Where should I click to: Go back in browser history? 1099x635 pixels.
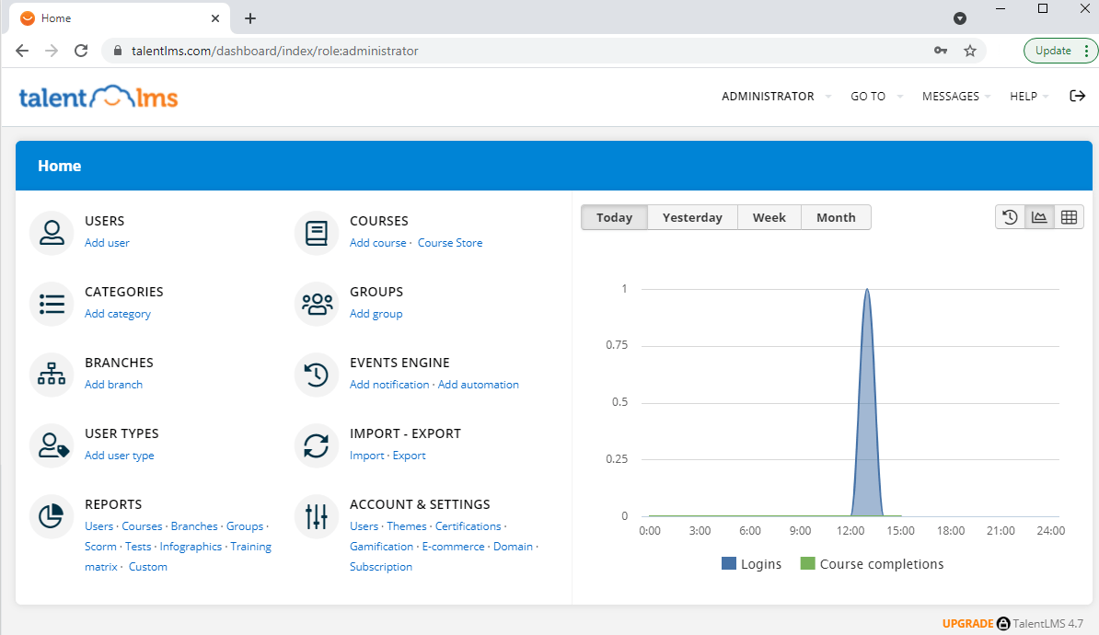click(22, 51)
